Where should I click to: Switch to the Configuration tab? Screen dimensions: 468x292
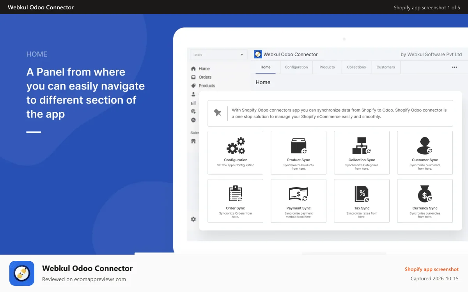296,67
